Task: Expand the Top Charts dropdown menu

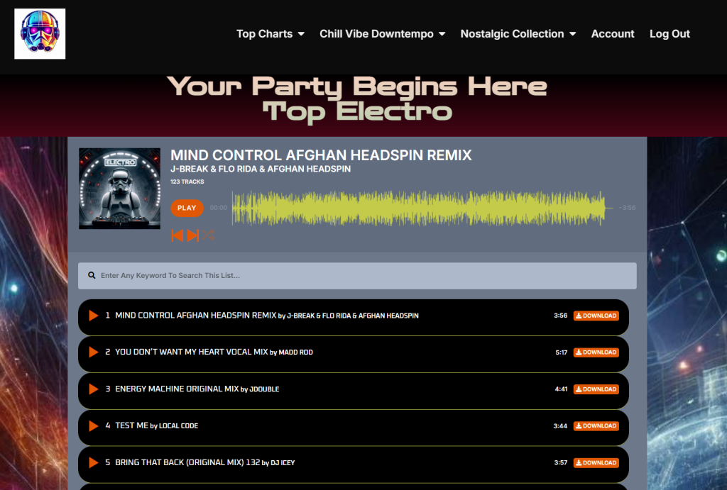Action: (x=270, y=34)
